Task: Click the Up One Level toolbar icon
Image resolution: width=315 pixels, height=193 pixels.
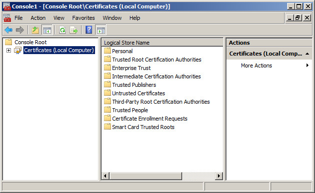Action: 35,30
